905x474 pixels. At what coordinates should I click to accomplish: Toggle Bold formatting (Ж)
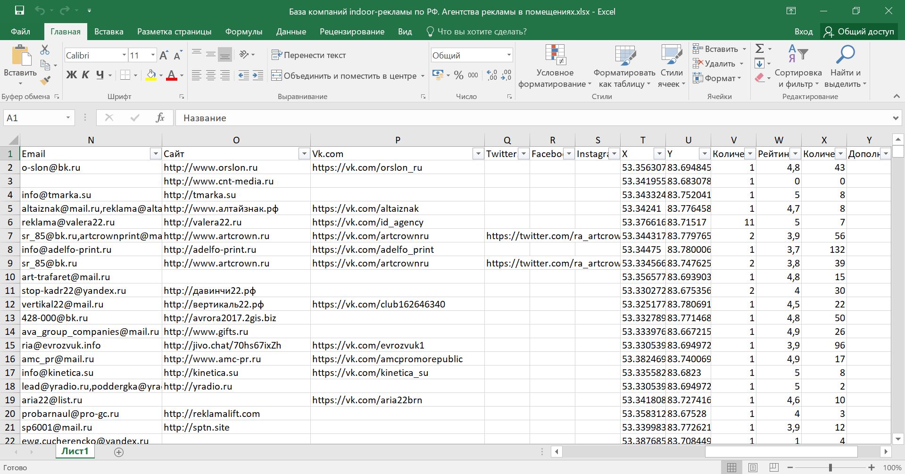pos(71,75)
